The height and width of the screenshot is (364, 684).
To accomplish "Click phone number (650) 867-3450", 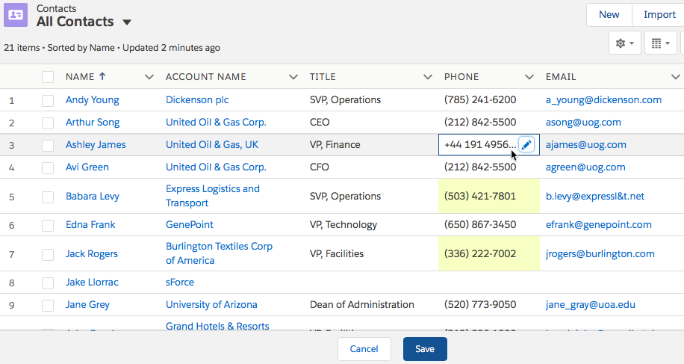I will (x=480, y=224).
